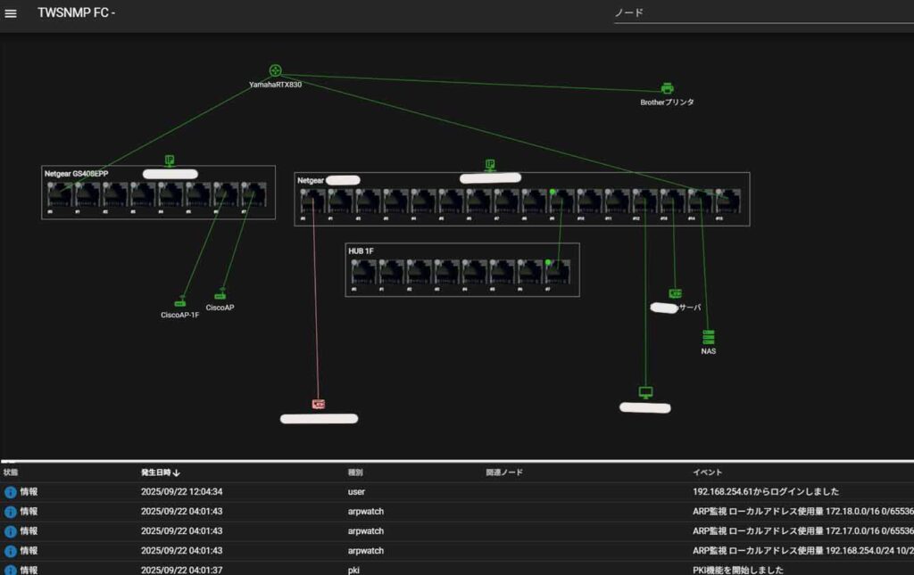The height and width of the screenshot is (575, 914).
Task: Click the HUB 1F switch panel label
Action: [361, 251]
